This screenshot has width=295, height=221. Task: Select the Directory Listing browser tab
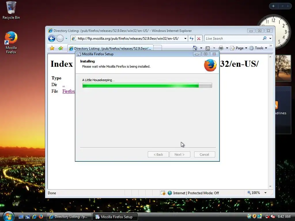(x=110, y=48)
